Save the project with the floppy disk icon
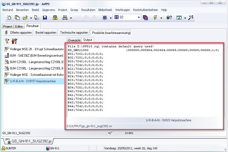This screenshot has height=152, width=228. pos(45,18)
